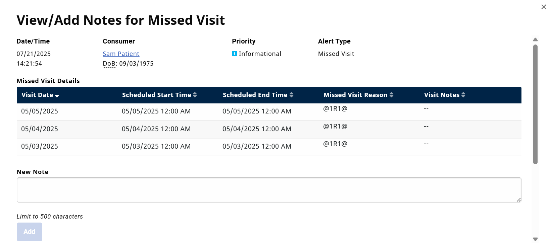Select the 05/04/2025 visit date row

point(40,129)
